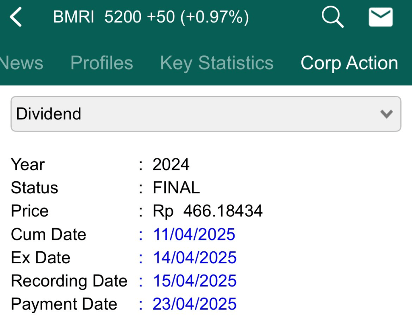
Task: Click the chevron arrow in Dividend box
Action: (x=386, y=114)
